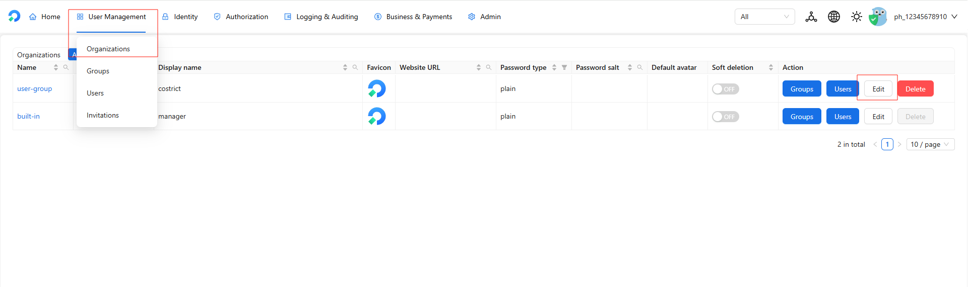Expand the 10 / page size dropdown
968x287 pixels.
[930, 144]
